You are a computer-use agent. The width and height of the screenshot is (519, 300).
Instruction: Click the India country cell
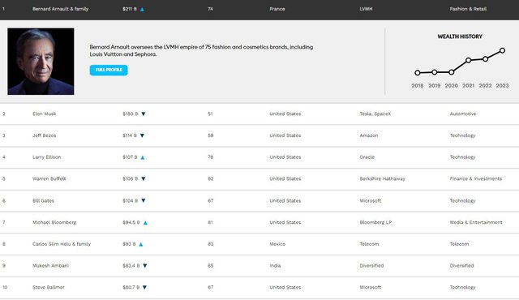[275, 266]
